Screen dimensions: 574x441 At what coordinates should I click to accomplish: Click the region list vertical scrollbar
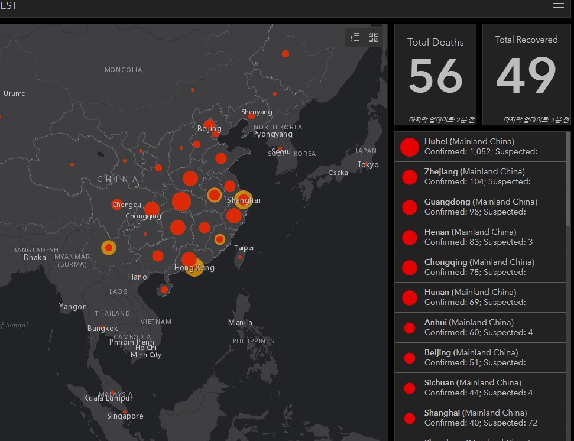coord(569,236)
